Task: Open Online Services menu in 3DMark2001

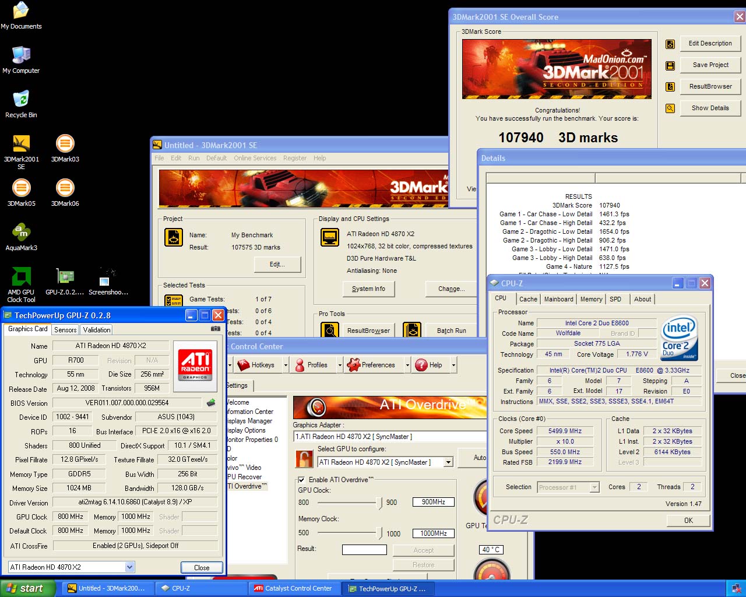Action: (255, 158)
